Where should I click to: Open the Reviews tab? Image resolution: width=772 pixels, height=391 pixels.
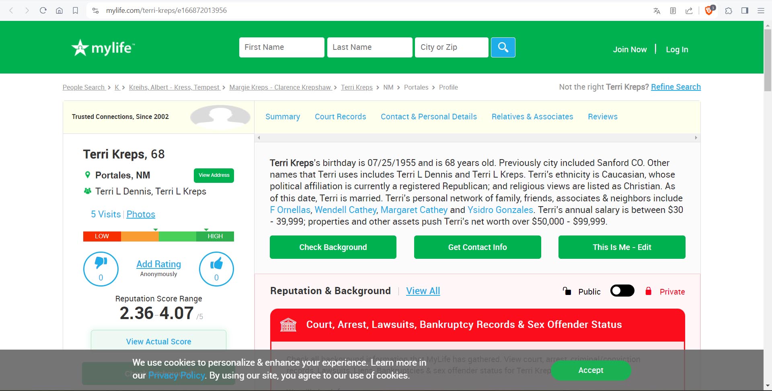pos(602,117)
